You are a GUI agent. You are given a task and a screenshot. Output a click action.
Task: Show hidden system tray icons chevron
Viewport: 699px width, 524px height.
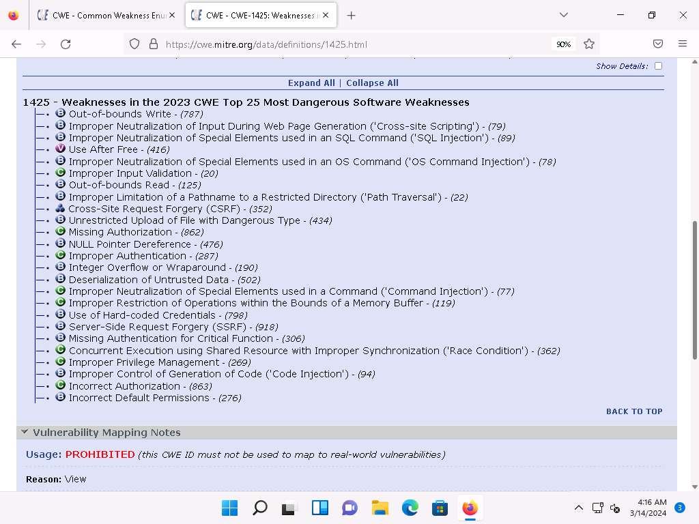click(x=578, y=508)
